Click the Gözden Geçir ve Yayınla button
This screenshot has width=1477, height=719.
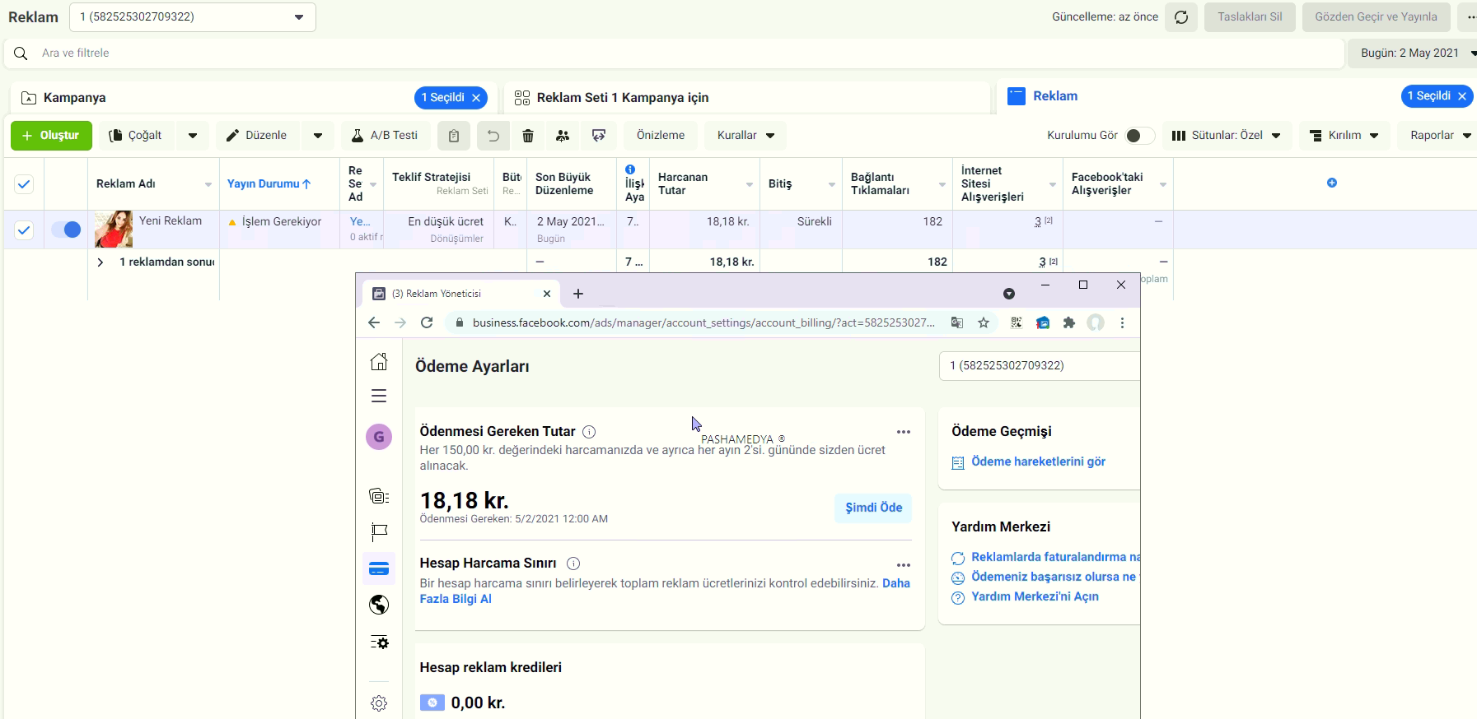(x=1376, y=17)
